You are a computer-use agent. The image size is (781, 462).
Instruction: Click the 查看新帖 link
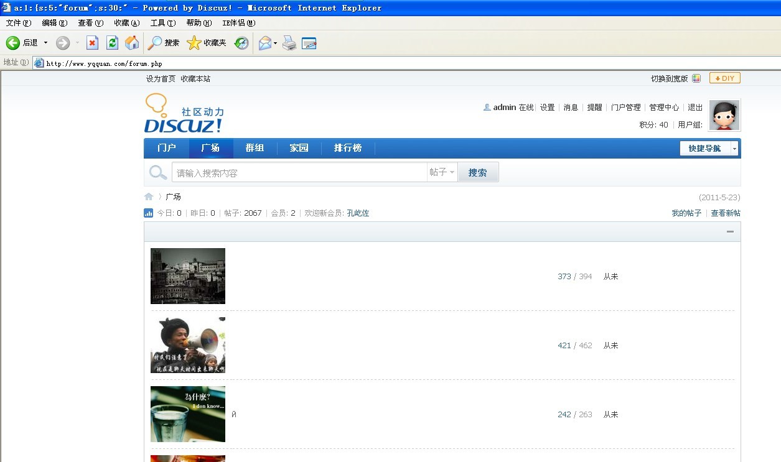tap(726, 213)
